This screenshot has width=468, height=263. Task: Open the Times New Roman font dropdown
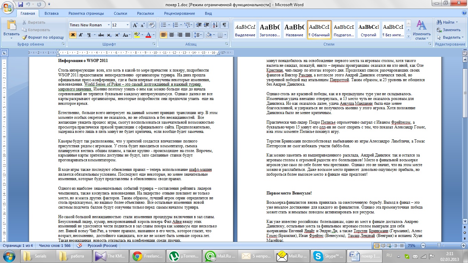click(x=109, y=25)
